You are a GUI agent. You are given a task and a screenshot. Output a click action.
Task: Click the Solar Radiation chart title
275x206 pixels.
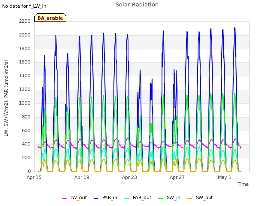[137, 5]
